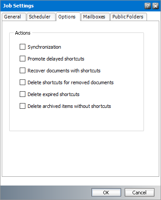Click the 'Synchronization' label text

tap(44, 47)
